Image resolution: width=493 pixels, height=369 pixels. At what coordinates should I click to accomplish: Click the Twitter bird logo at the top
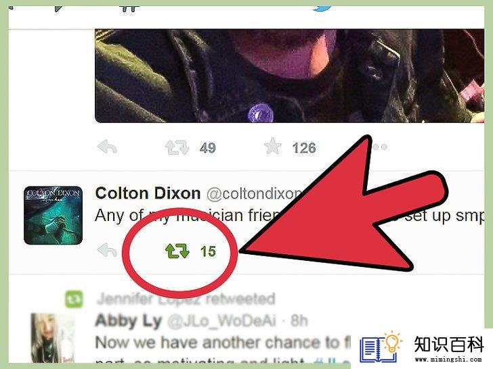click(x=322, y=7)
